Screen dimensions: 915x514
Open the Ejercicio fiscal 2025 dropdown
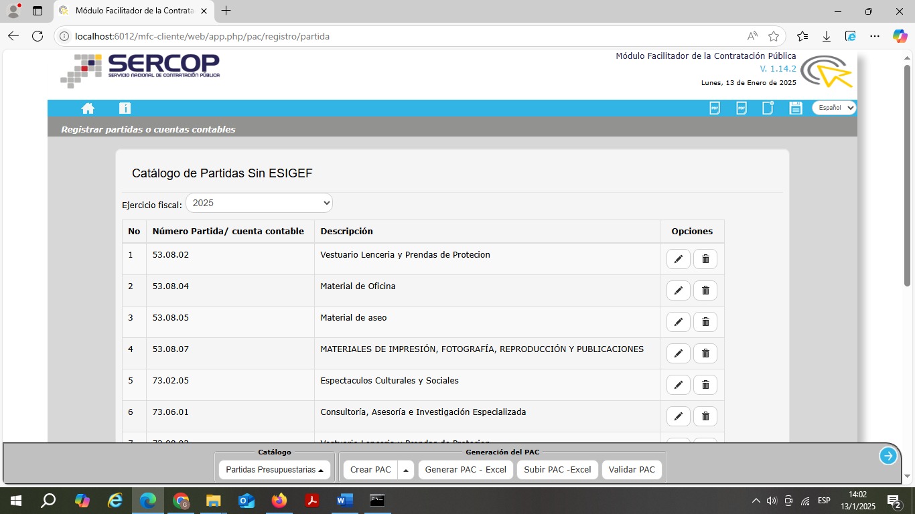(259, 203)
